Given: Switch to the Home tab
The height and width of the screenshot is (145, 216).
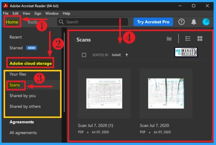Looking at the screenshot, I should pyautogui.click(x=12, y=22).
